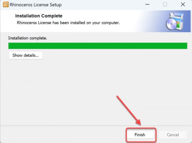Click the Finish button
The height and width of the screenshot is (143, 192).
point(140,135)
